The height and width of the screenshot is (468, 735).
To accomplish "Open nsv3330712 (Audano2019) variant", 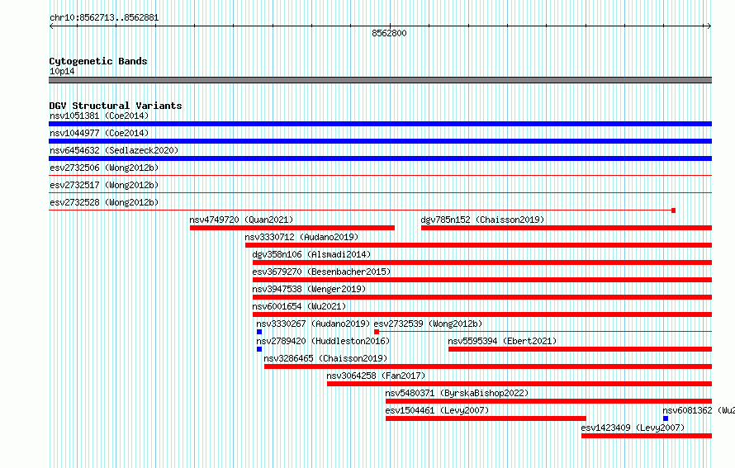I will pos(301,237).
